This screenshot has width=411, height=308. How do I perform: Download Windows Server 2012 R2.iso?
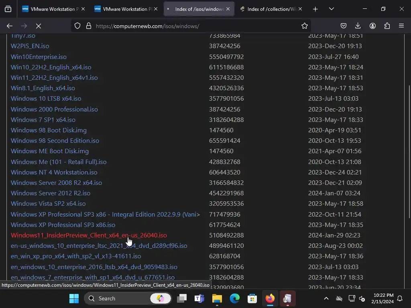(51, 193)
